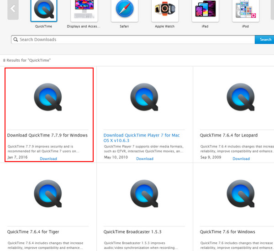Viewport: 274px width, 251px height.
Task: Click the Safari category label
Action: (124, 26)
